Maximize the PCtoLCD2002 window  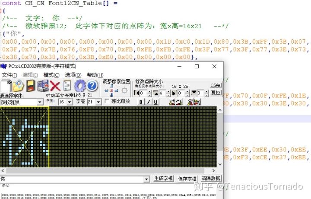pos(197,66)
